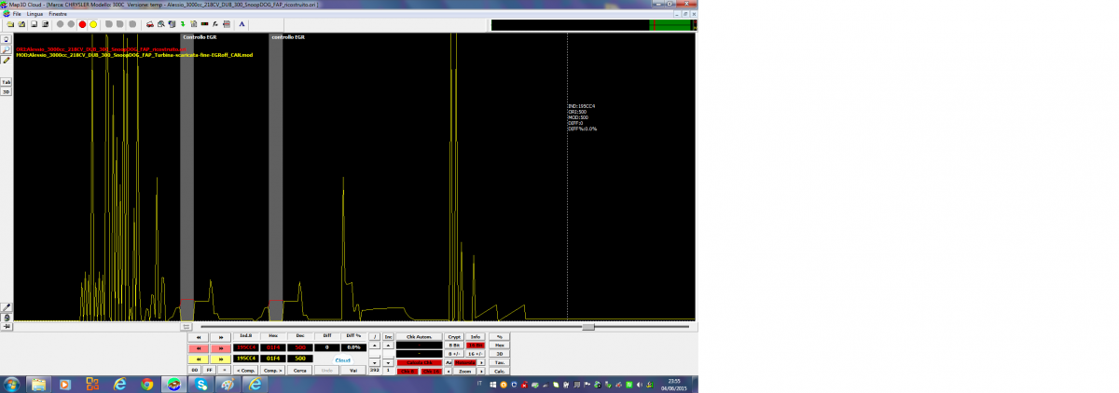This screenshot has width=1119, height=393.
Task: Toggle the red Maiuscola option
Action: coord(464,362)
